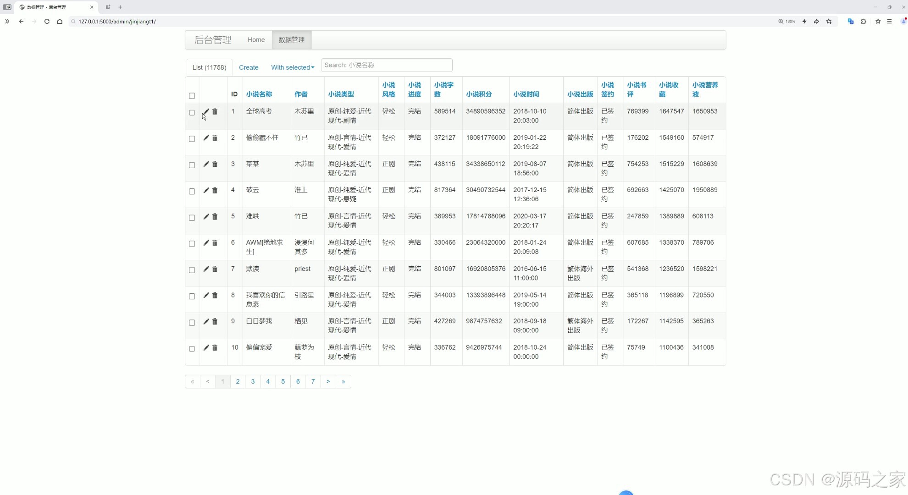Delete row 9 白日梦我 with trash icon
The image size is (908, 495).
215,322
